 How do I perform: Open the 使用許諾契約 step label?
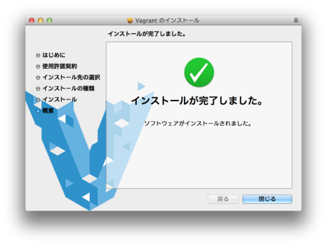point(60,66)
